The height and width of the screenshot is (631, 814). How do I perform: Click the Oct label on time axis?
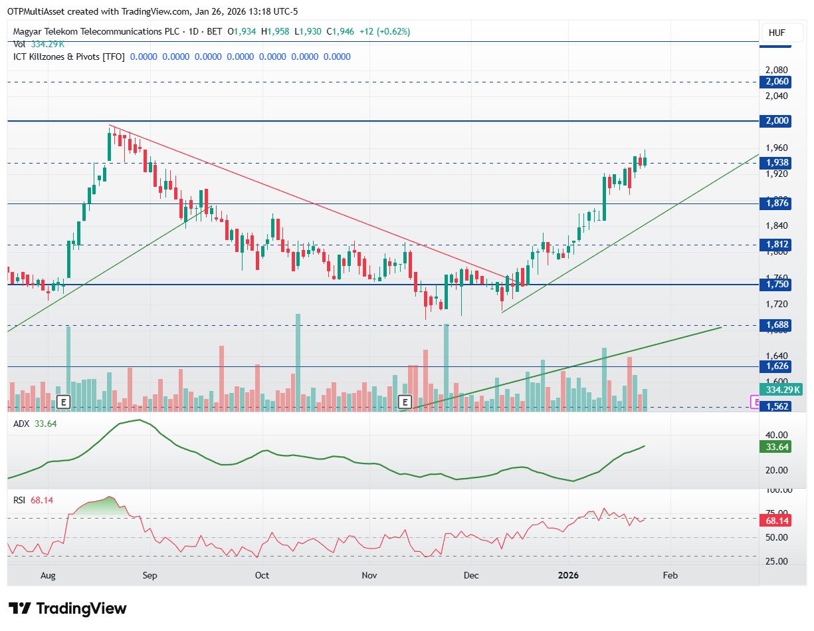coord(262,576)
